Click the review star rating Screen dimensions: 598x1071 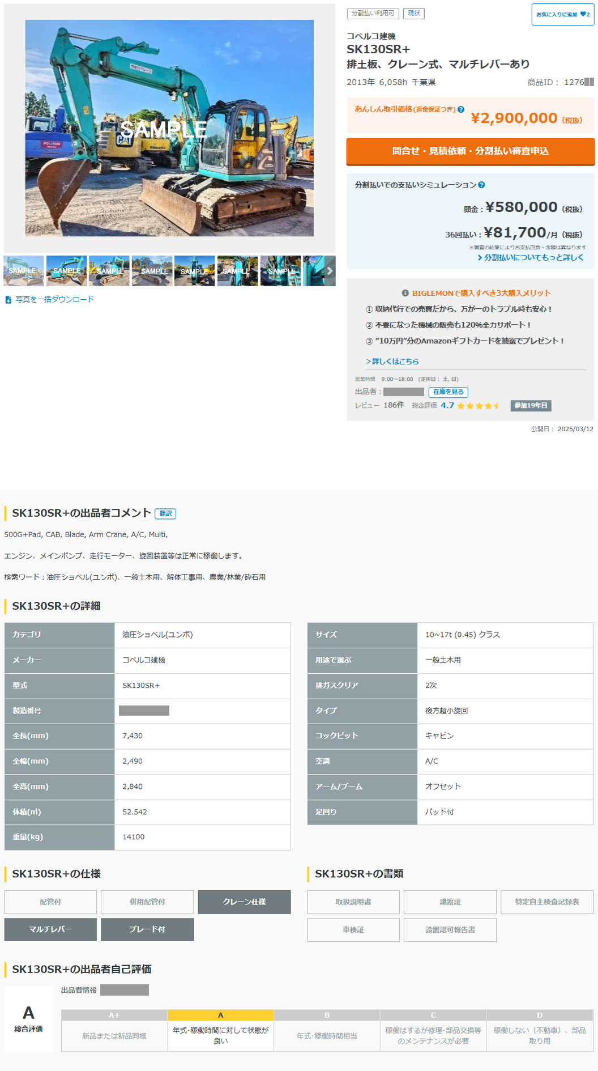click(x=479, y=406)
